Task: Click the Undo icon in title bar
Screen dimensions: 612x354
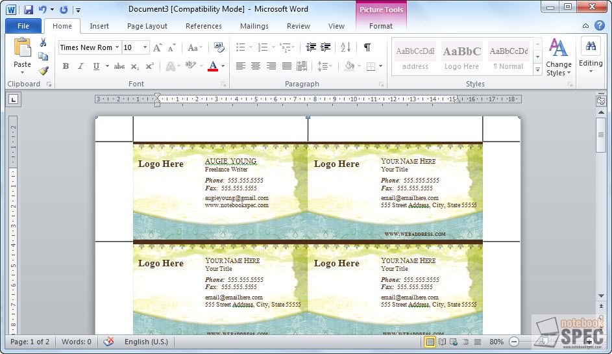Action: (x=42, y=9)
